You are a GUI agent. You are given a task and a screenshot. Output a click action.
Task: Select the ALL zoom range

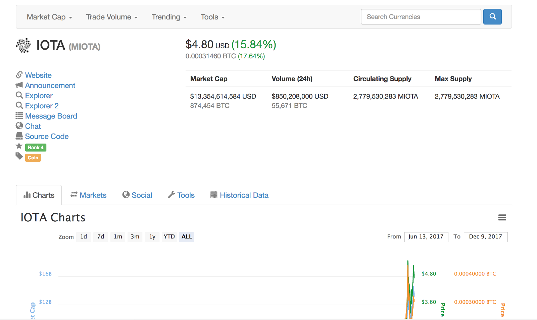click(187, 237)
